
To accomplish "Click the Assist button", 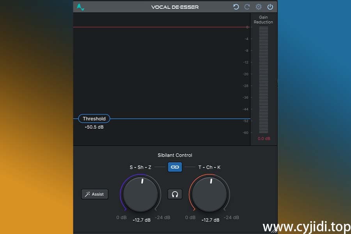I will (x=95, y=194).
